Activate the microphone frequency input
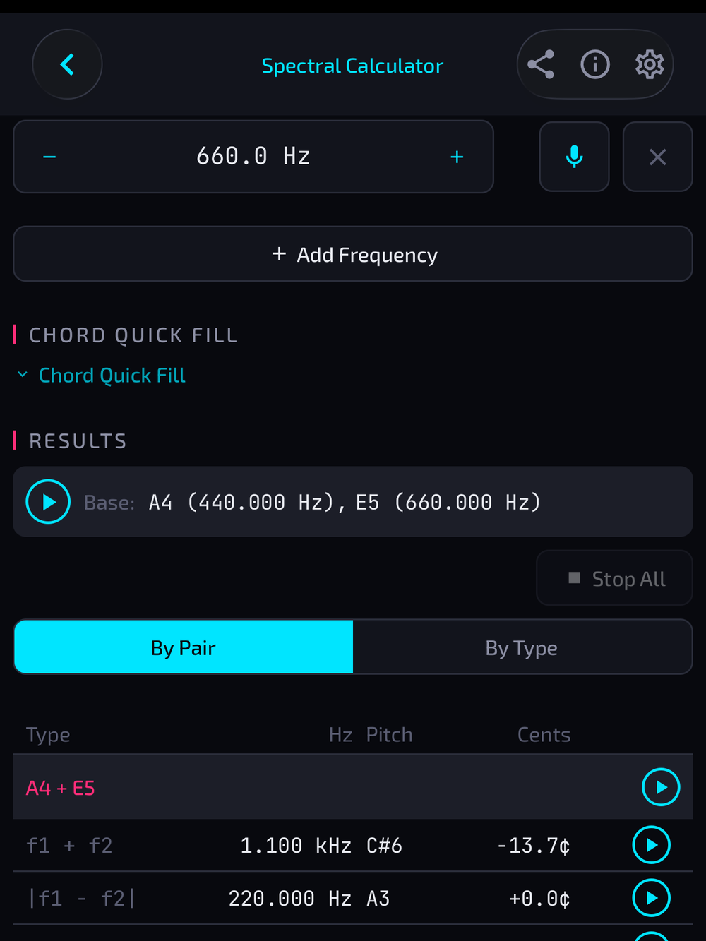The height and width of the screenshot is (941, 706). coord(574,157)
